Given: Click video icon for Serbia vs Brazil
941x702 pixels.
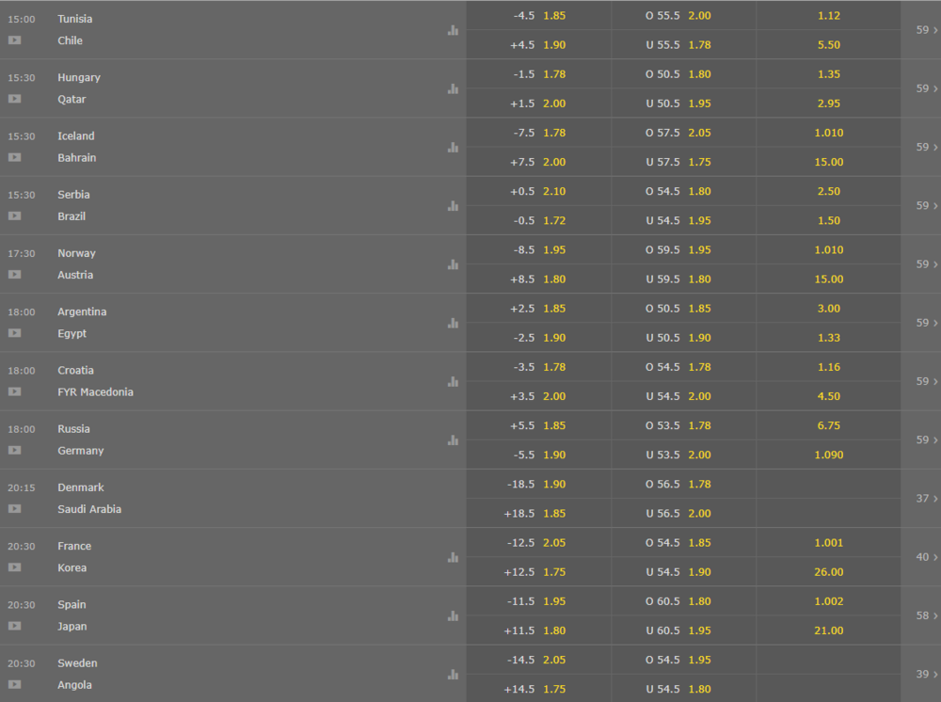Looking at the screenshot, I should [x=14, y=216].
